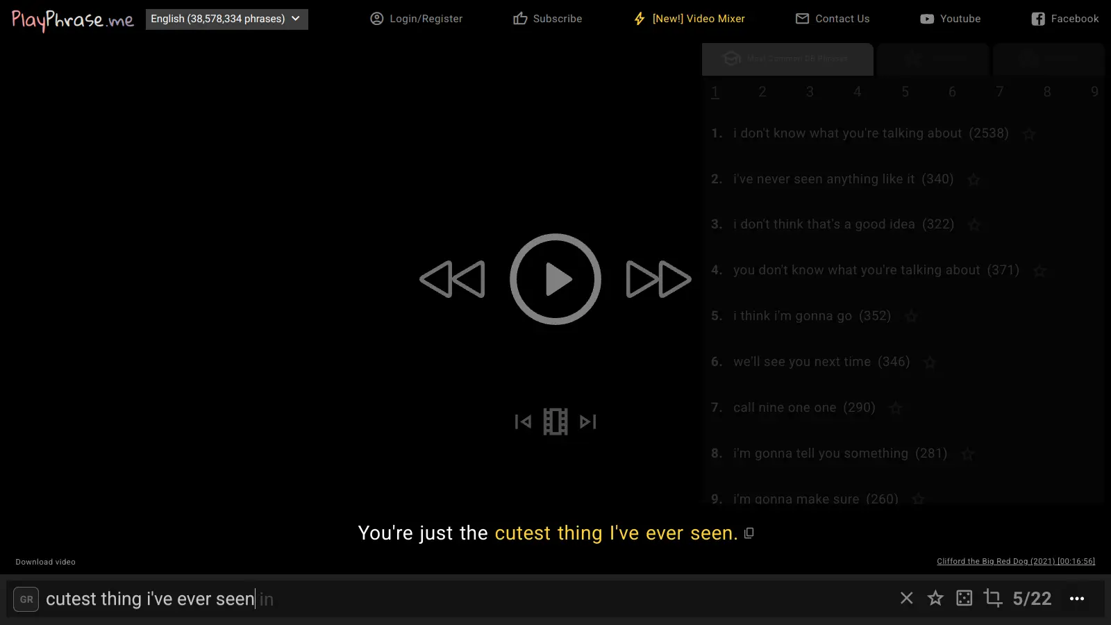Viewport: 1111px width, 625px height.
Task: Expand phrase list page 2
Action: click(762, 91)
